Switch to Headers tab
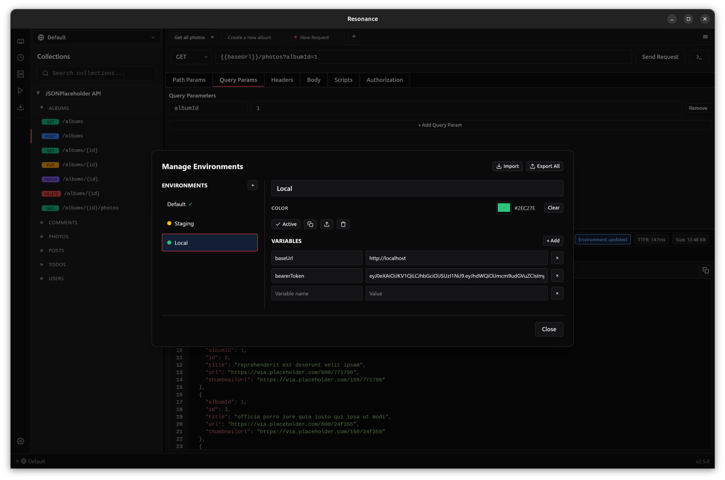The image size is (725, 480). coord(282,80)
